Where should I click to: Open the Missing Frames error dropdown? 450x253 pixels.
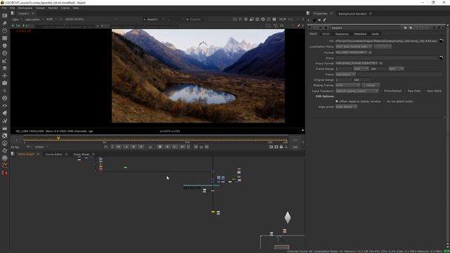(x=348, y=85)
